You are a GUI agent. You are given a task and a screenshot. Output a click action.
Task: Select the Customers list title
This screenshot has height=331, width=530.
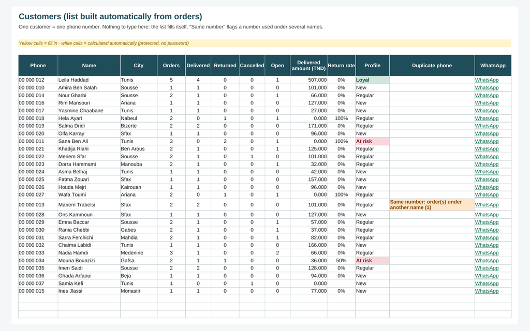pos(110,17)
